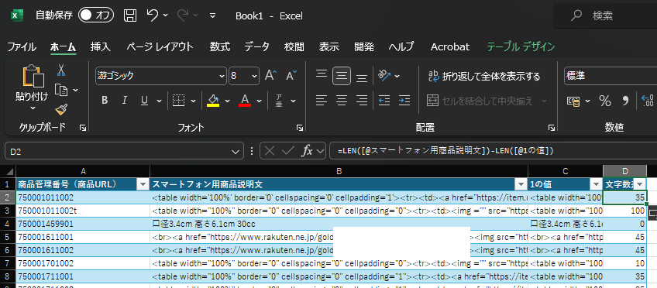Click the Borders icon
Image resolution: width=657 pixels, height=288 pixels.
click(x=179, y=101)
